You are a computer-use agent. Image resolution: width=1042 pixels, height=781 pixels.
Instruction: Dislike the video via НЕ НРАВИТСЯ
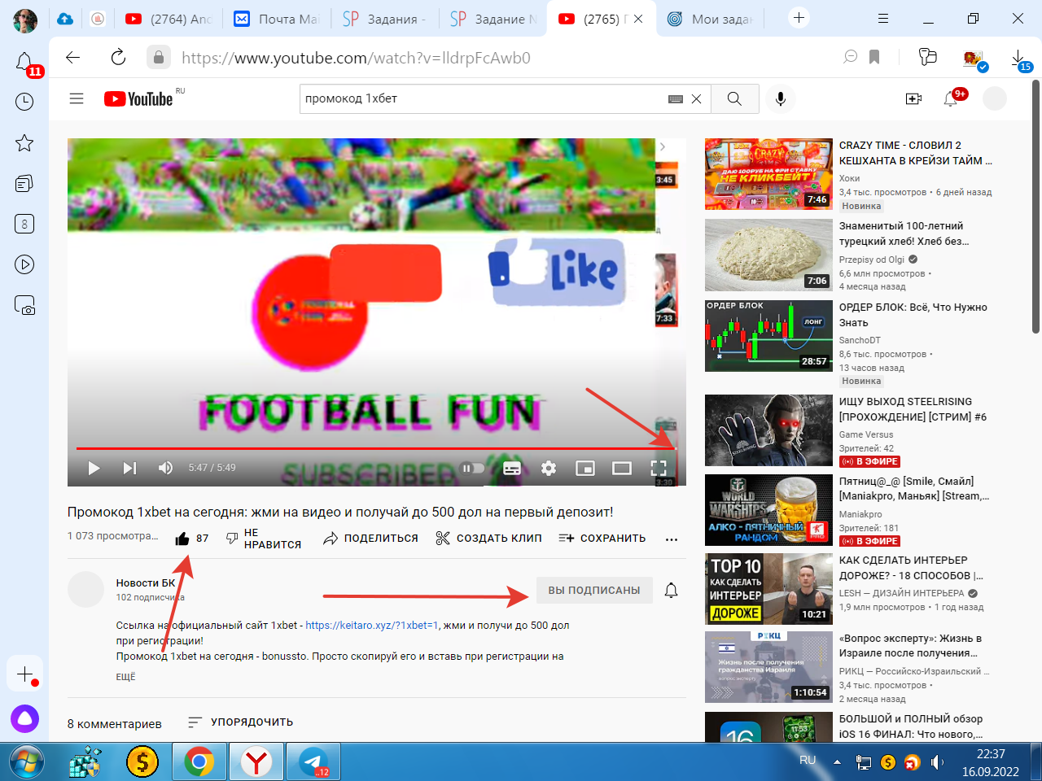point(264,539)
